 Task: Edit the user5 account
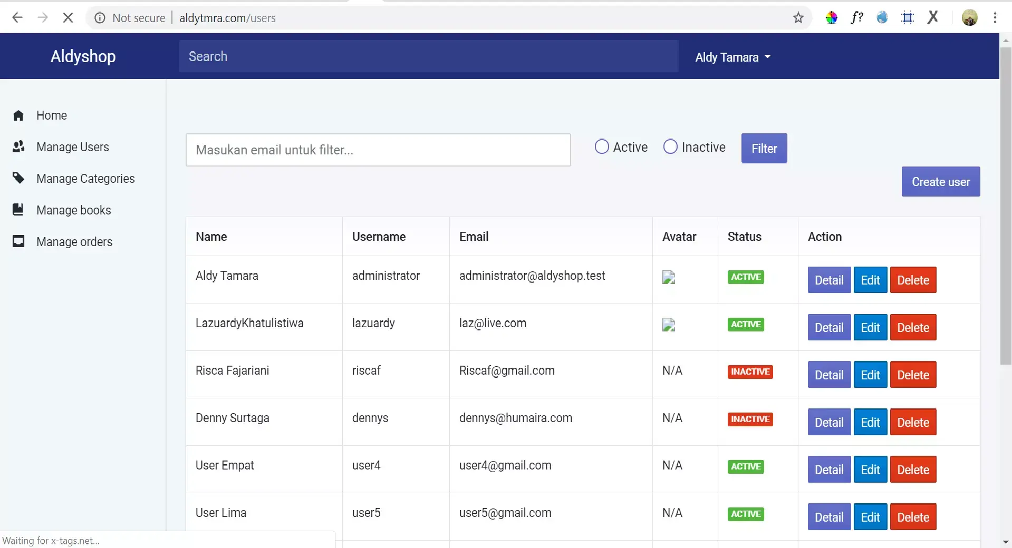click(870, 517)
